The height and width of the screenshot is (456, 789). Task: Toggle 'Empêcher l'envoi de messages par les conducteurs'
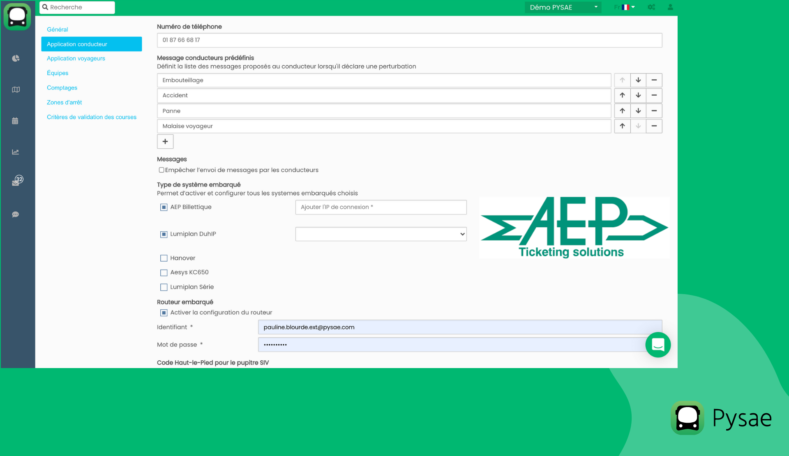coord(161,170)
